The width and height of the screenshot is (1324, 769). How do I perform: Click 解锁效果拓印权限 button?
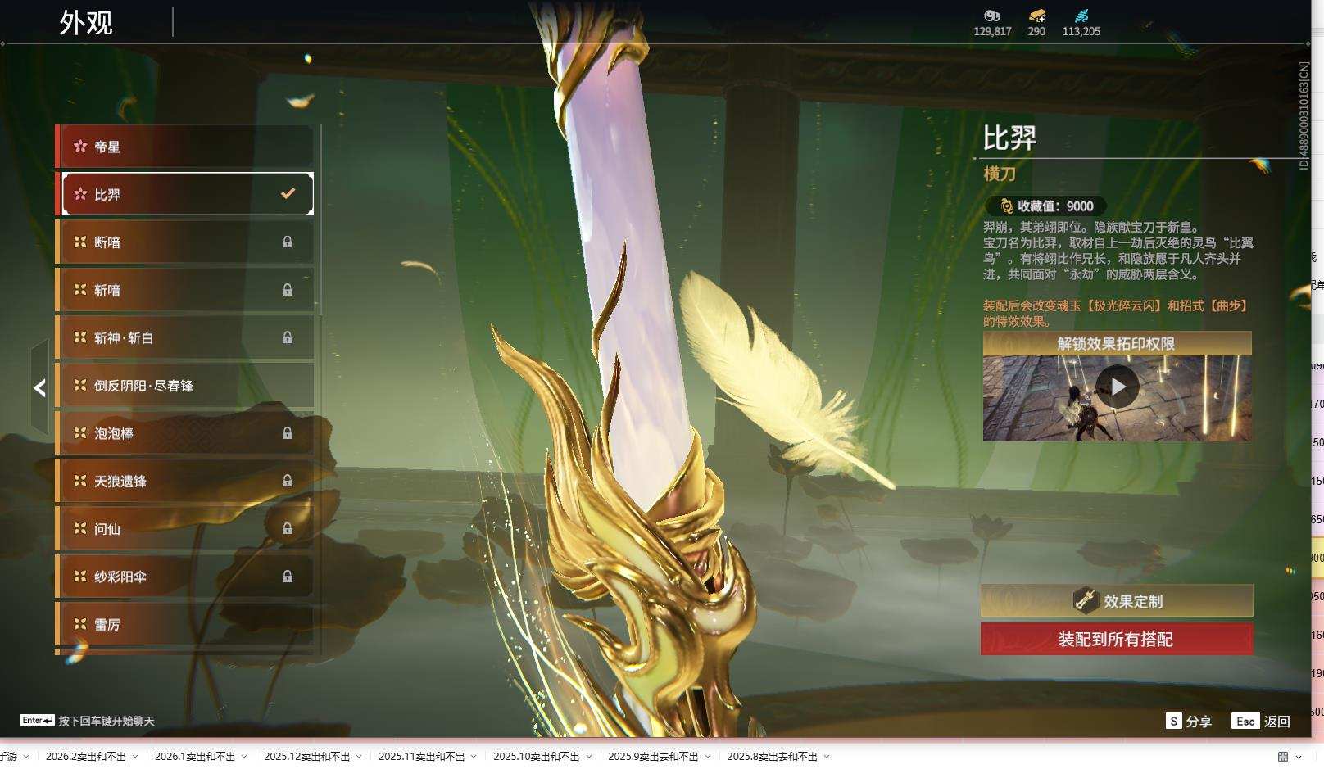click(x=1117, y=343)
